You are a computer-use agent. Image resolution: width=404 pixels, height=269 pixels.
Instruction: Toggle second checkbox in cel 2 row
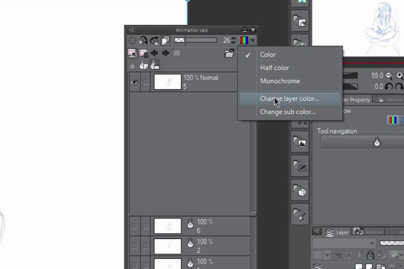[x=145, y=245]
